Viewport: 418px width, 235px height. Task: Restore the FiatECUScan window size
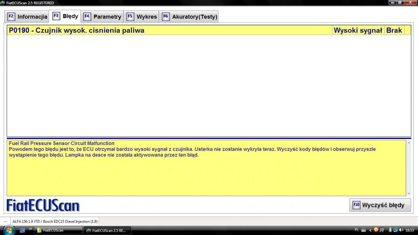pyautogui.click(x=400, y=2)
